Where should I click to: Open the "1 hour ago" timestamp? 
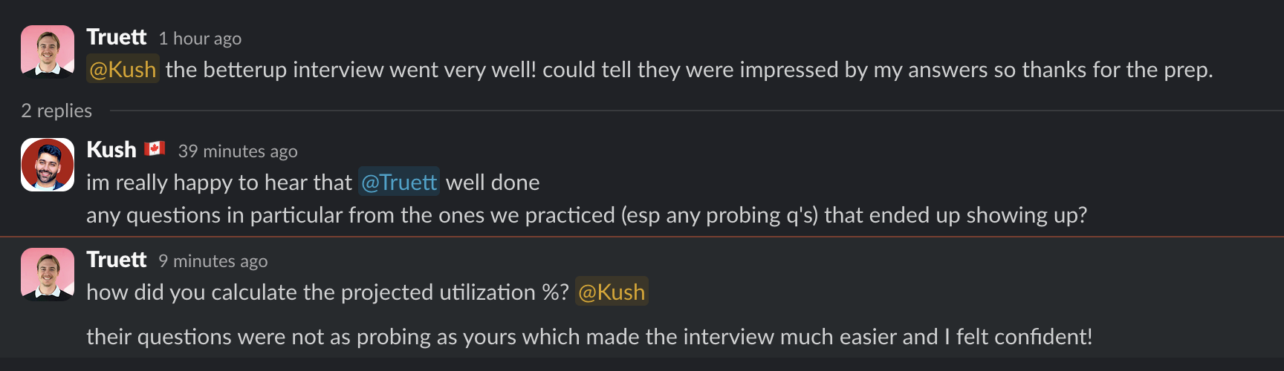pyautogui.click(x=200, y=39)
